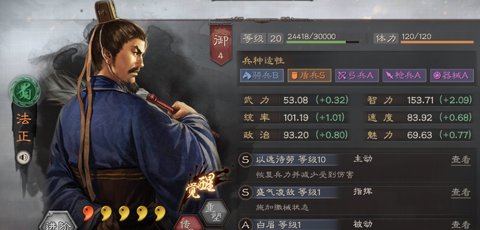Click 查看 for the 白眉 skill
This screenshot has width=480, height=230.
tap(461, 225)
